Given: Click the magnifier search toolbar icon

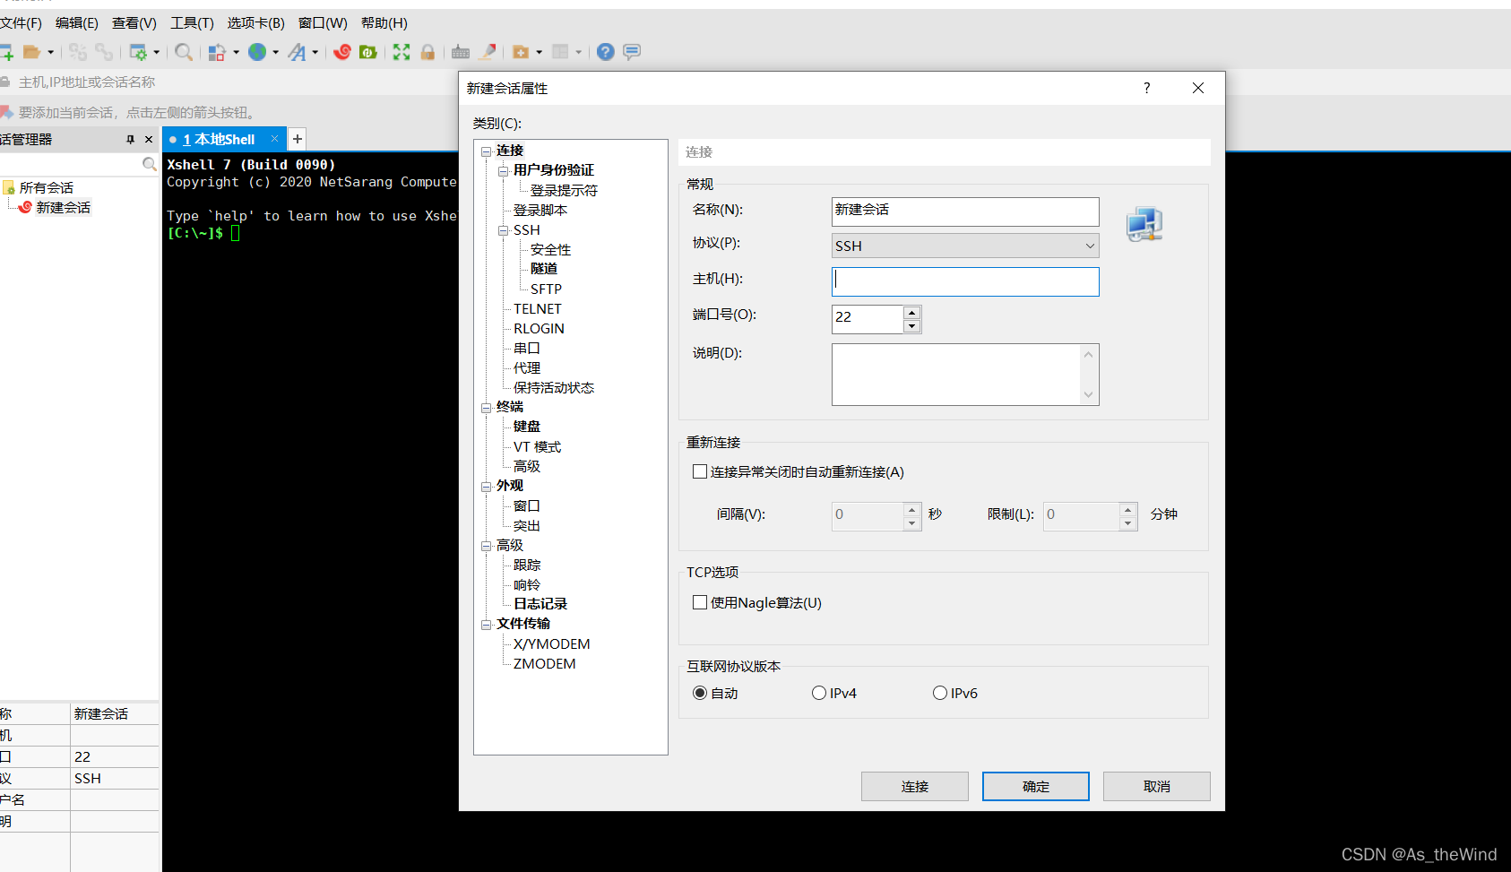Looking at the screenshot, I should (x=183, y=52).
